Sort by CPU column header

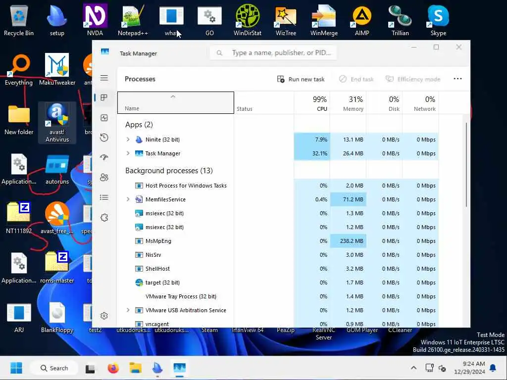click(x=312, y=103)
